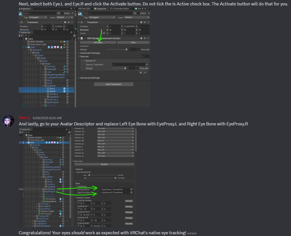Click Disable button under Eye Look
The width and height of the screenshot is (291, 236).
(104, 164)
